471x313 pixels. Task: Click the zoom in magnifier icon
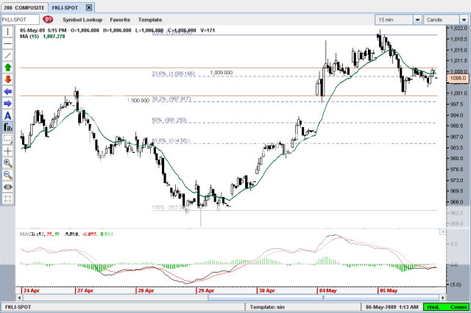pos(7,162)
